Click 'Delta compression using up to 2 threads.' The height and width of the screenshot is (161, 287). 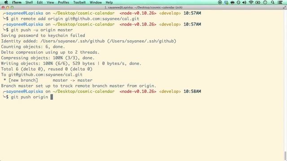(50, 52)
